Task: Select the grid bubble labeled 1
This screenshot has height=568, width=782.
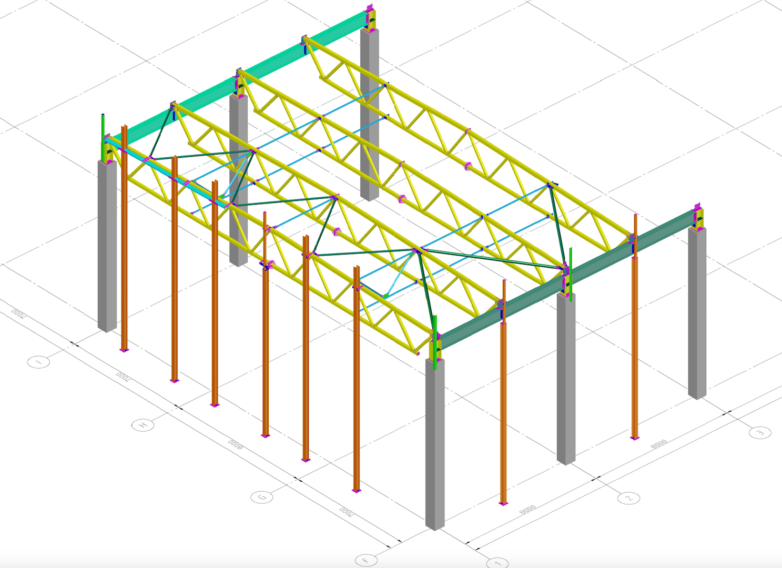Action: (497, 563)
